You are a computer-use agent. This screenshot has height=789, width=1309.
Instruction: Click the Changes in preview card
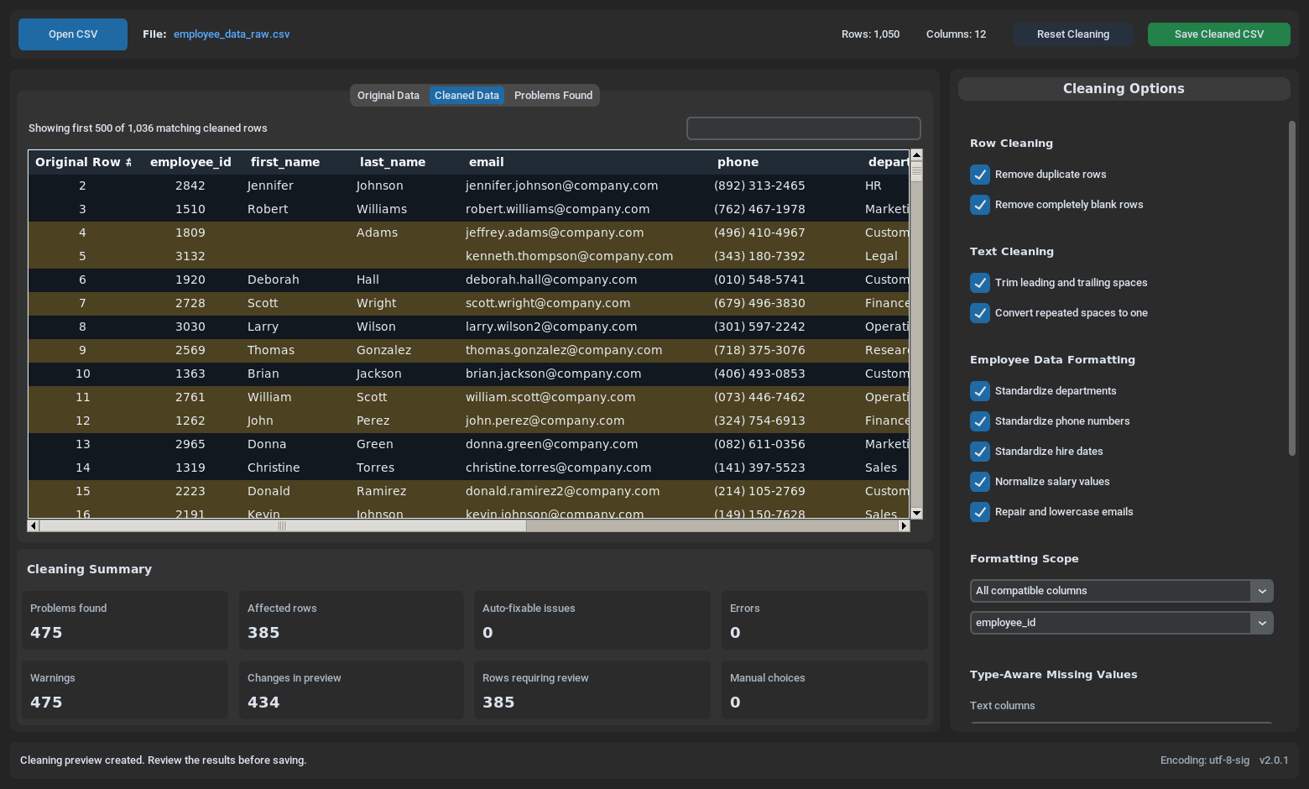(x=352, y=690)
